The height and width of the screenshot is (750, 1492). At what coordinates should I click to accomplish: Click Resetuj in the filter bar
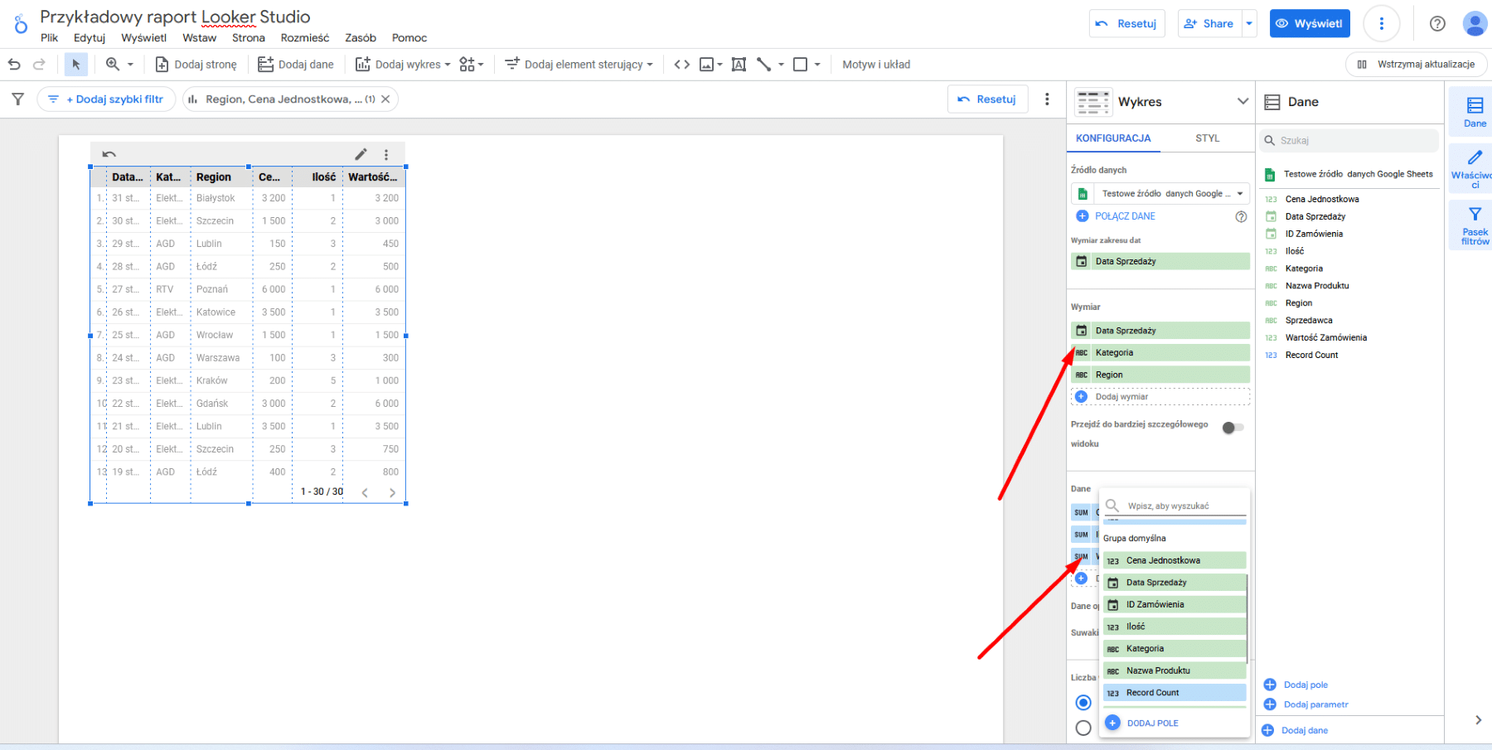coord(987,99)
